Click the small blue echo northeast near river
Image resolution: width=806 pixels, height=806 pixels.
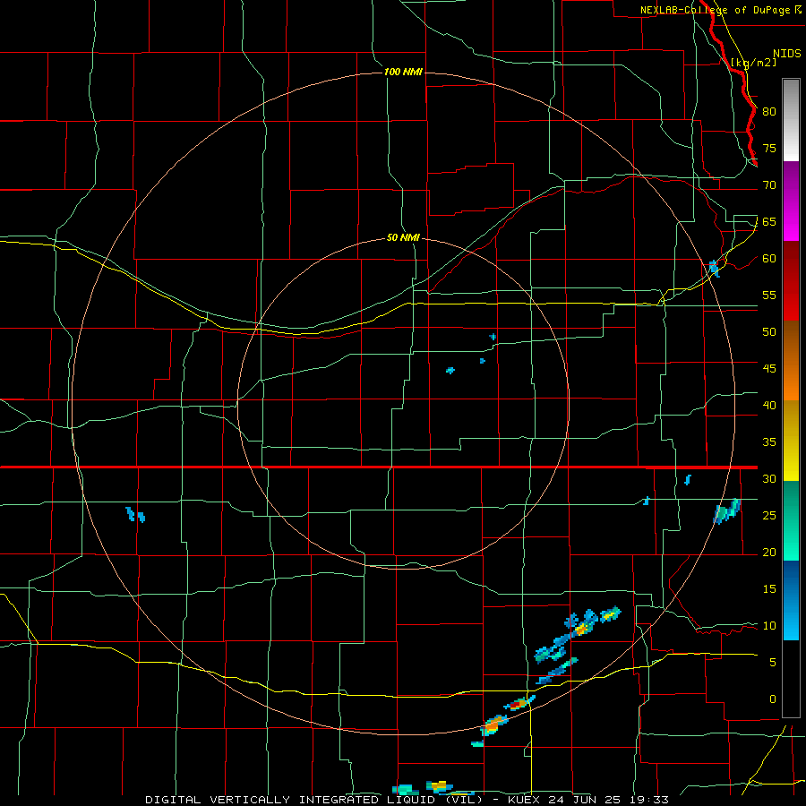click(714, 269)
